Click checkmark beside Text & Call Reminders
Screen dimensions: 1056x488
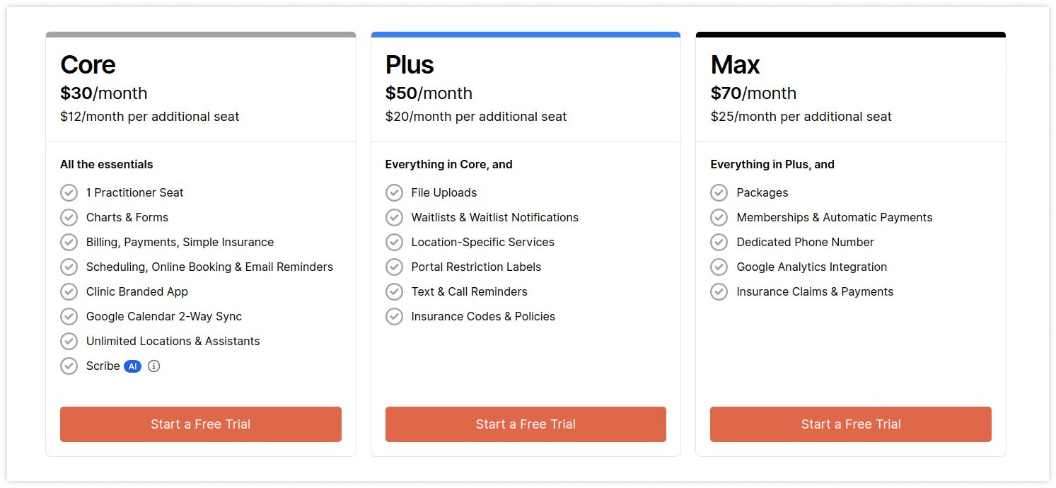(x=394, y=291)
